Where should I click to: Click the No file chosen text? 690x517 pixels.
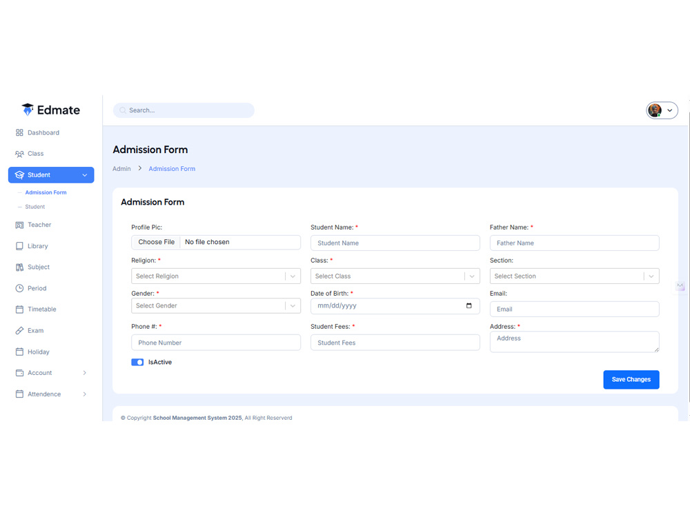(207, 242)
